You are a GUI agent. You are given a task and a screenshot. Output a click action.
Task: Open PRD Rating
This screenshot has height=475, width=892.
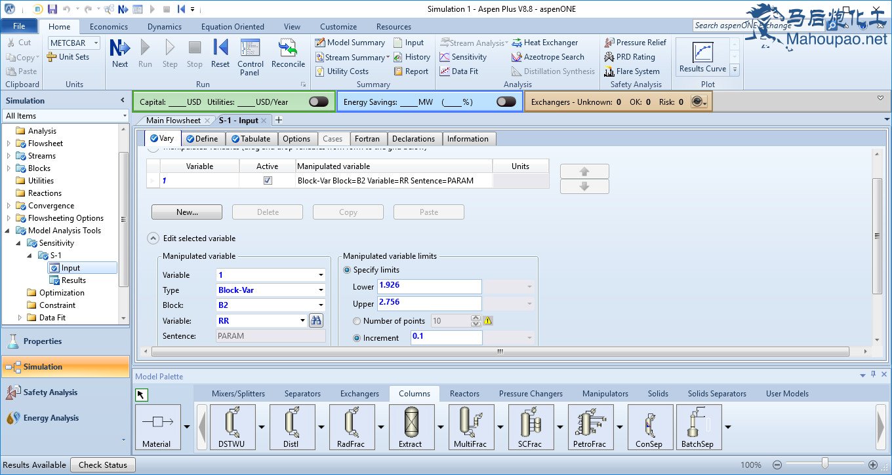point(630,57)
